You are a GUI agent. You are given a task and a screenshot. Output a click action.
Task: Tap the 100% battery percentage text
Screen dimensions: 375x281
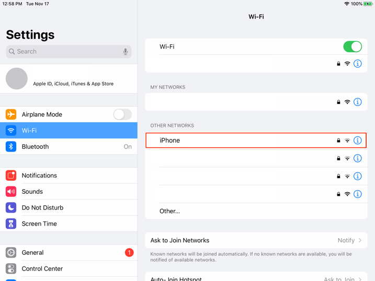356,4
